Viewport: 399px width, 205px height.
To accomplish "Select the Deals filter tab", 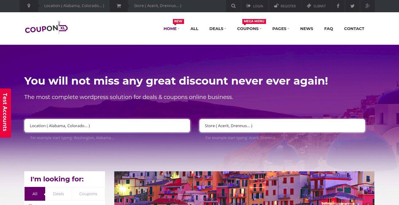I will (x=58, y=194).
